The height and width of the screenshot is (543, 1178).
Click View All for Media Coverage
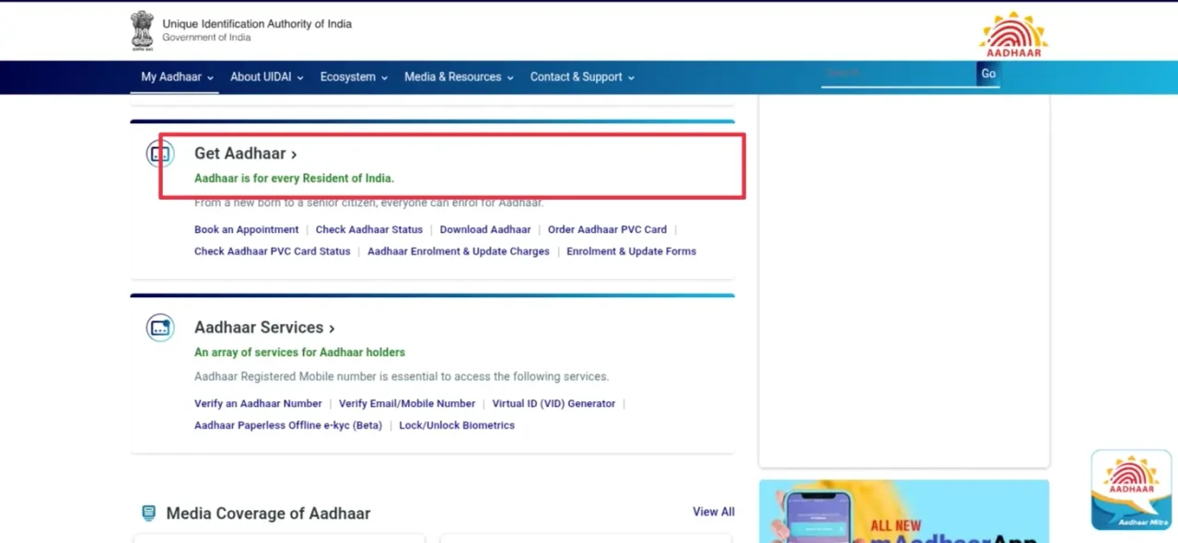pos(714,512)
